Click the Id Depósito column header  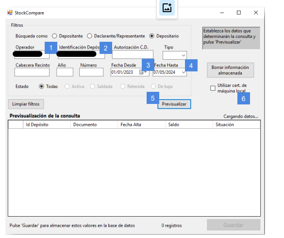[x=47, y=125]
